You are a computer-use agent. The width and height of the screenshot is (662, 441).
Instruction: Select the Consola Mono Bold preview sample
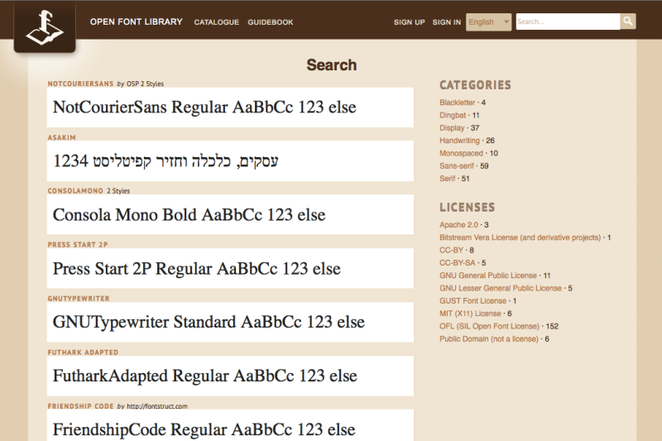point(230,214)
